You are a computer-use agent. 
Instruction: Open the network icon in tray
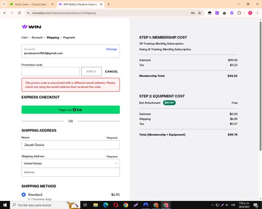[217, 205]
